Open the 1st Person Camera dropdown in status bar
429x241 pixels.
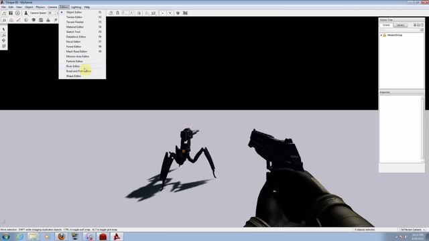pyautogui.click(x=412, y=230)
